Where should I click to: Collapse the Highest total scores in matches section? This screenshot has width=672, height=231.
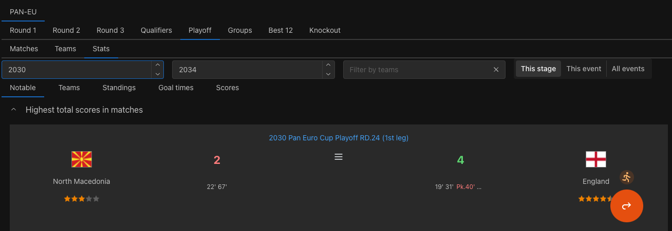pyautogui.click(x=14, y=110)
